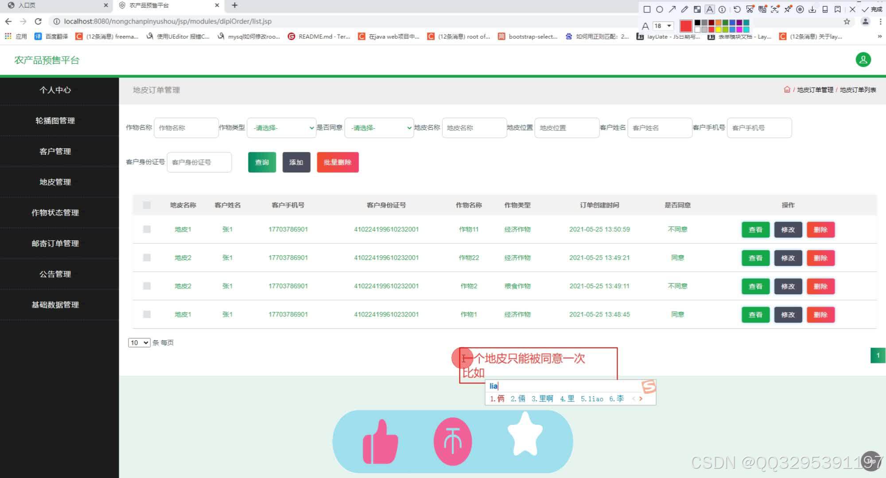
Task: Open the 是否同意 dropdown
Action: click(379, 128)
